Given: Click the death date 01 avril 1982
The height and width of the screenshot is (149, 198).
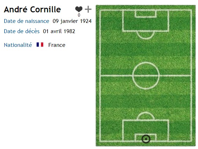Looking at the screenshot, I should coord(59,31).
